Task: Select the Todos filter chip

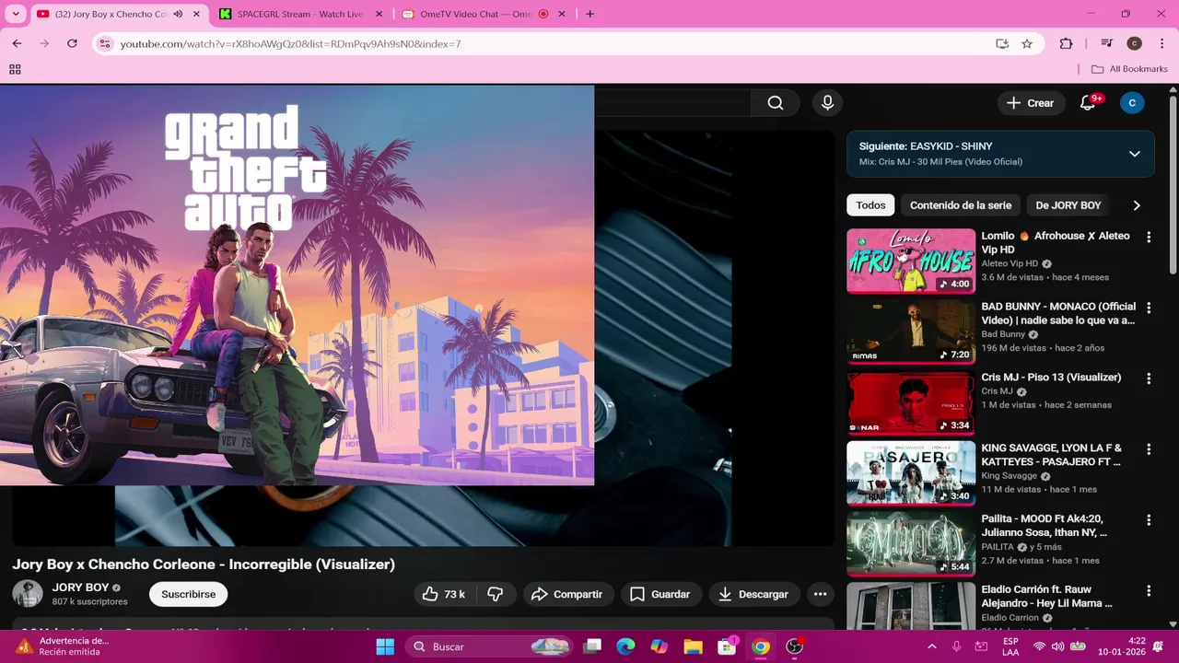Action: coord(870,205)
